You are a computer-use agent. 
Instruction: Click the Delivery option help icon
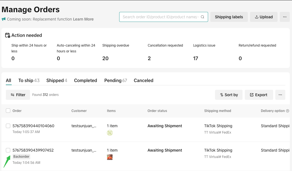[x=288, y=111]
